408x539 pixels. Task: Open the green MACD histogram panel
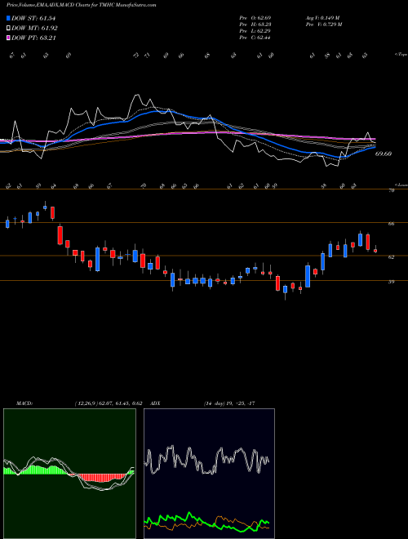69,474
